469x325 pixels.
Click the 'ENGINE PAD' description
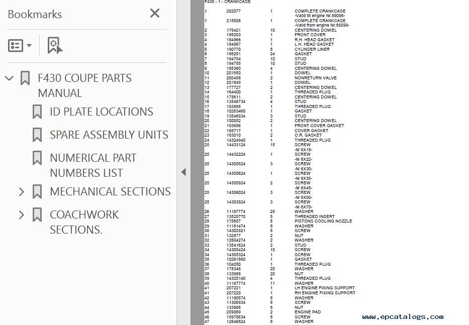pyautogui.click(x=308, y=312)
